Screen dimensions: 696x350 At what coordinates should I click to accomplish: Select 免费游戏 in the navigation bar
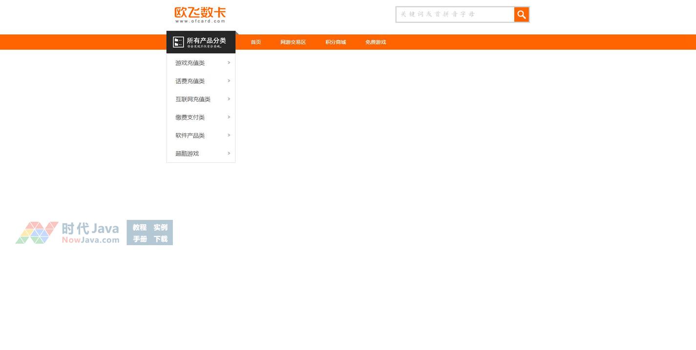(x=376, y=42)
